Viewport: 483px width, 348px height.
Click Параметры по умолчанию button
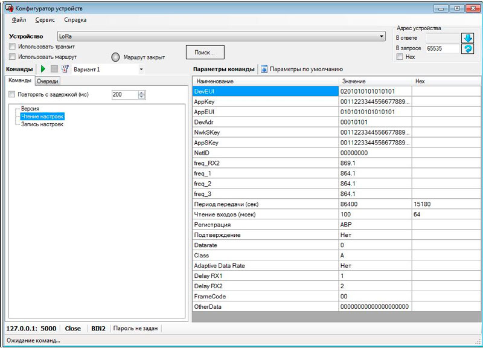[302, 69]
